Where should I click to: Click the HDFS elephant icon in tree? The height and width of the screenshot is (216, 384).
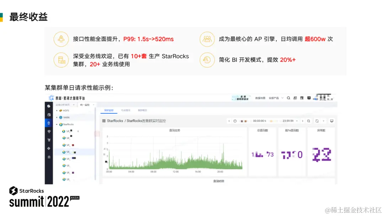tap(60, 110)
